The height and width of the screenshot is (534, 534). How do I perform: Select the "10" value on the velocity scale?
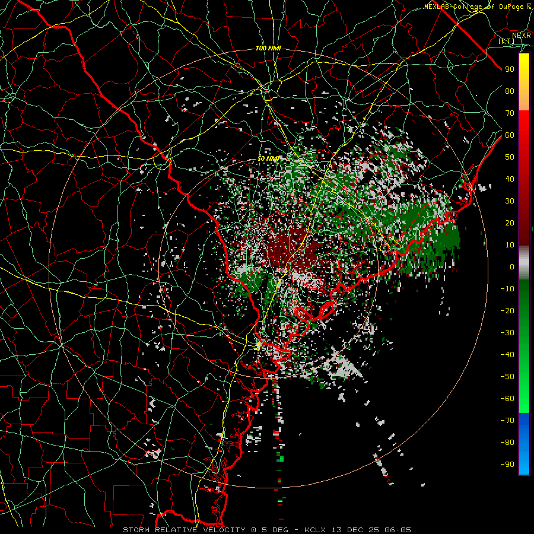click(x=510, y=245)
